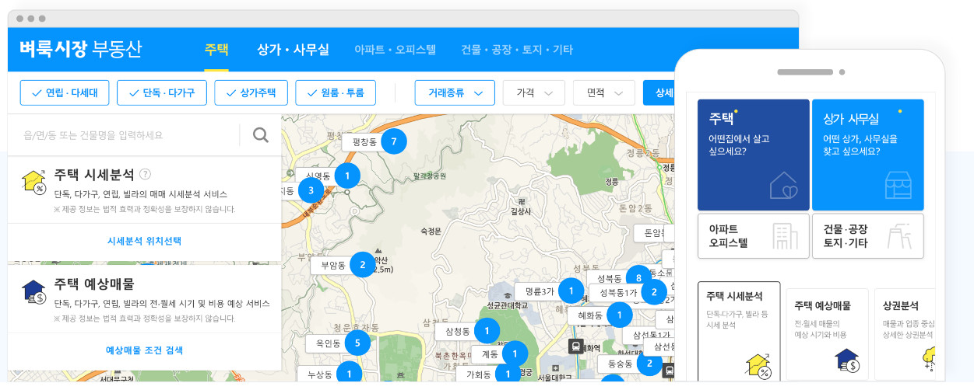Click the 옥인동 map label
974x390 pixels.
328,342
